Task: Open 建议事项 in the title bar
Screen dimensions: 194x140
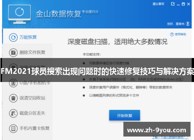Action: pos(158,4)
